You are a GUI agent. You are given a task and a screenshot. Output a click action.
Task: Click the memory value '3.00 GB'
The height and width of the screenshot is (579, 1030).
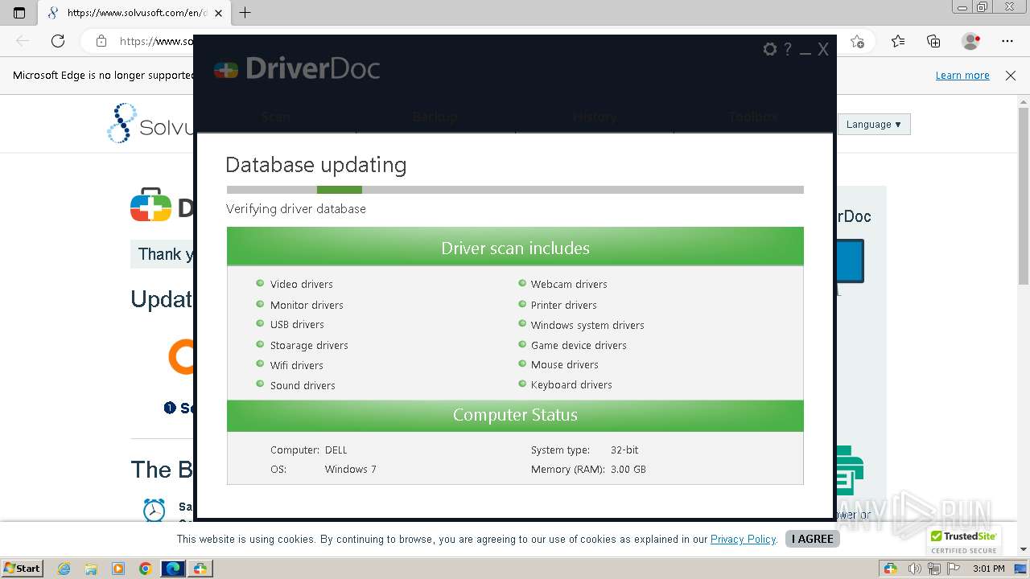pyautogui.click(x=628, y=470)
